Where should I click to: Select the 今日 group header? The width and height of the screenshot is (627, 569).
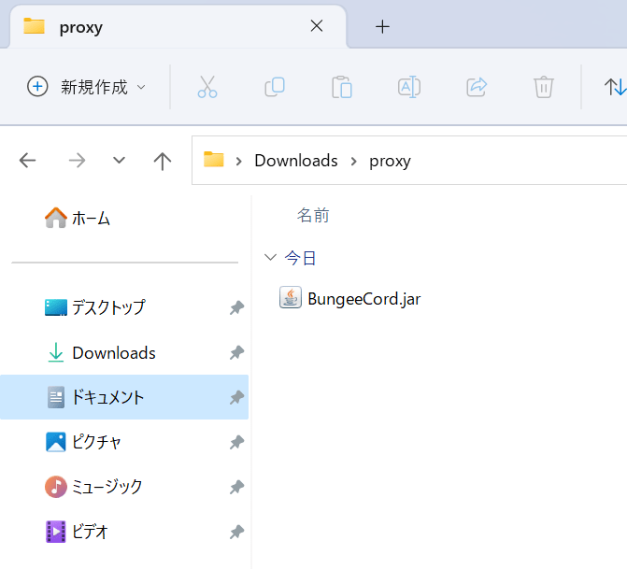(x=300, y=258)
